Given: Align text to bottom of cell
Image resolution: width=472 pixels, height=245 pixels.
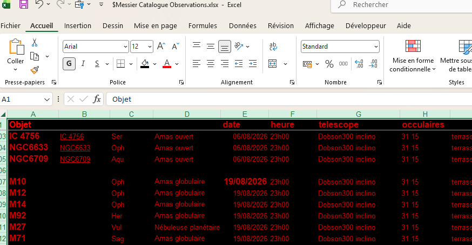Looking at the screenshot, I should [225, 47].
